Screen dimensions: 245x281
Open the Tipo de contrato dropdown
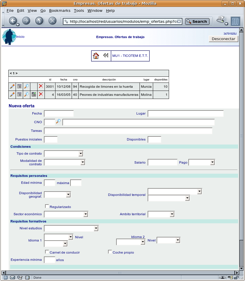click(x=64, y=153)
